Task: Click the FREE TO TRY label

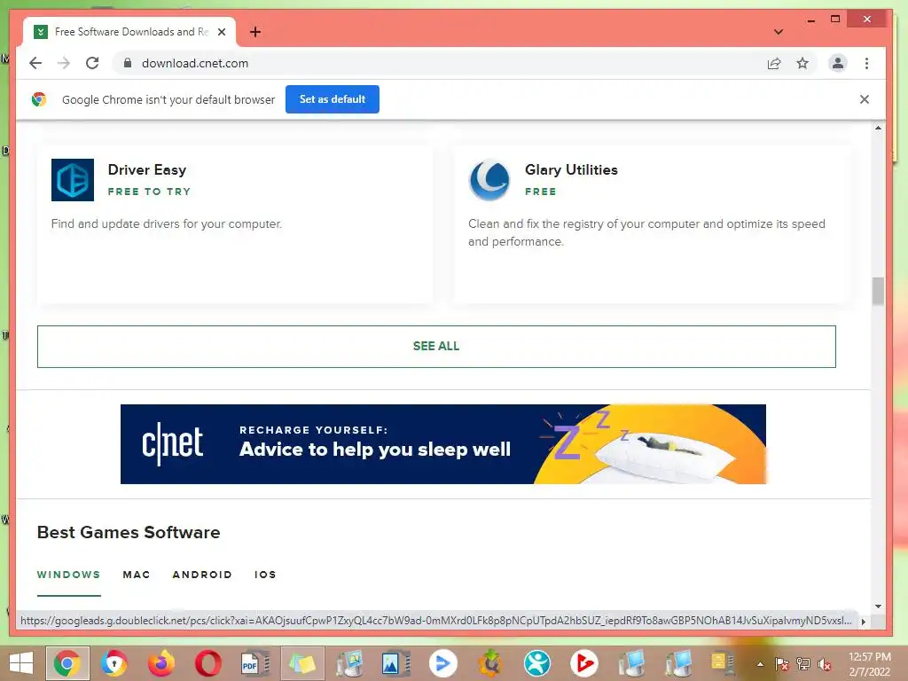Action: click(x=149, y=192)
